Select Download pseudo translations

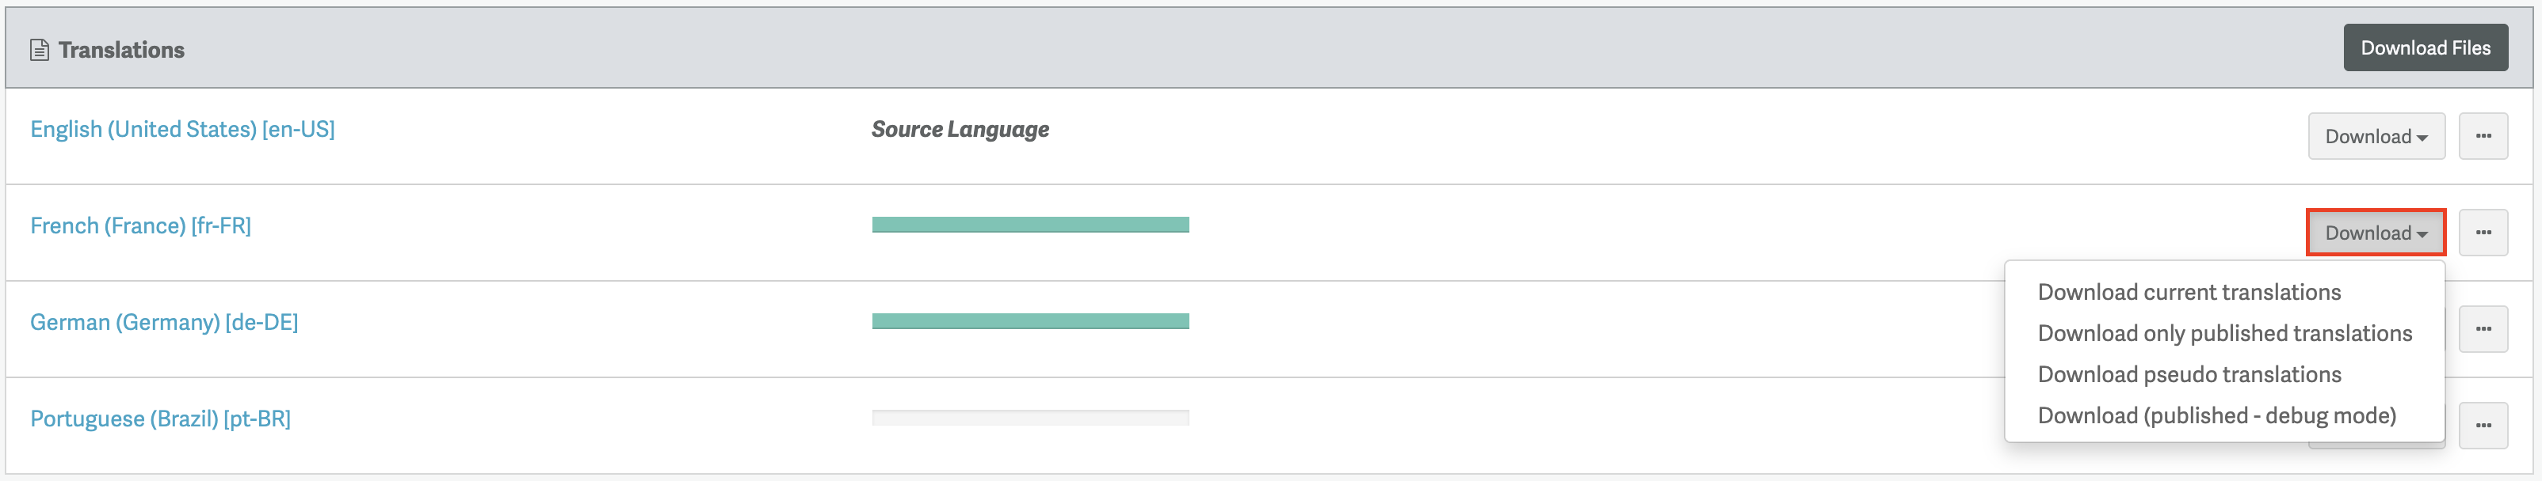point(2189,374)
